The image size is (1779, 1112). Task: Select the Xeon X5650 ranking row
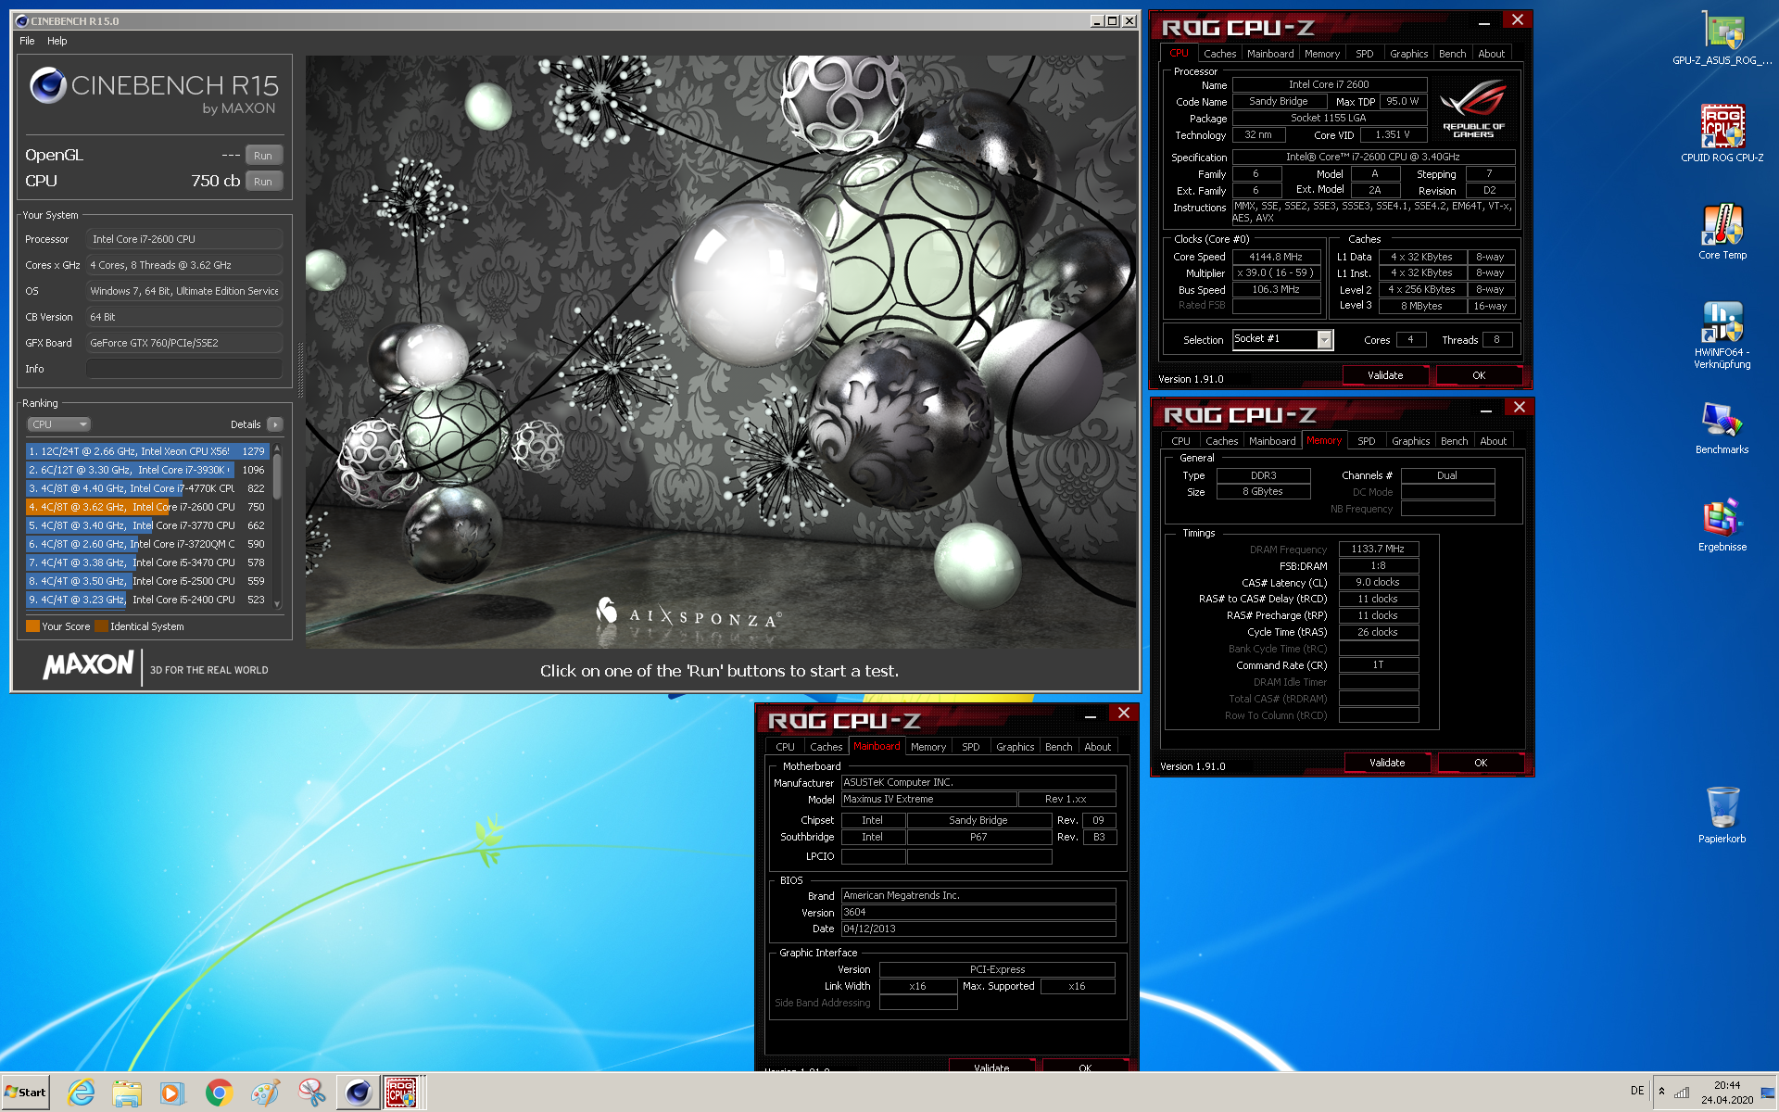click(x=147, y=451)
